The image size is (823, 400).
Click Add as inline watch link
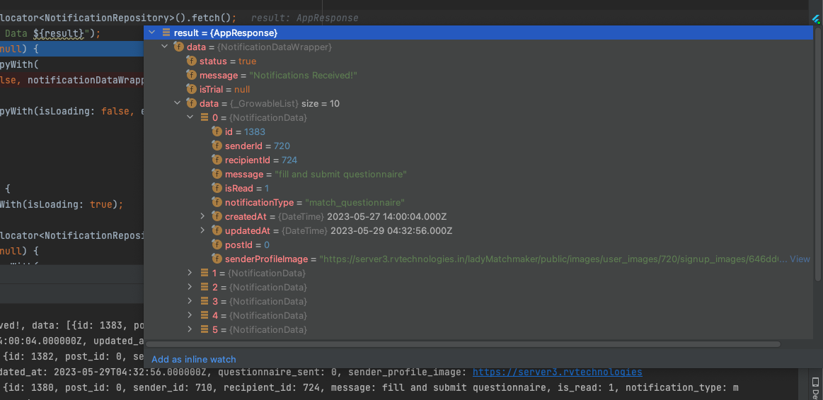194,359
